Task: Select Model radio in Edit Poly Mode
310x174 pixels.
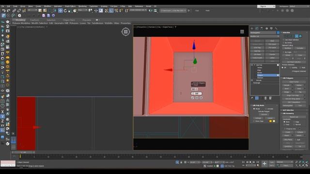Action: (254, 109)
